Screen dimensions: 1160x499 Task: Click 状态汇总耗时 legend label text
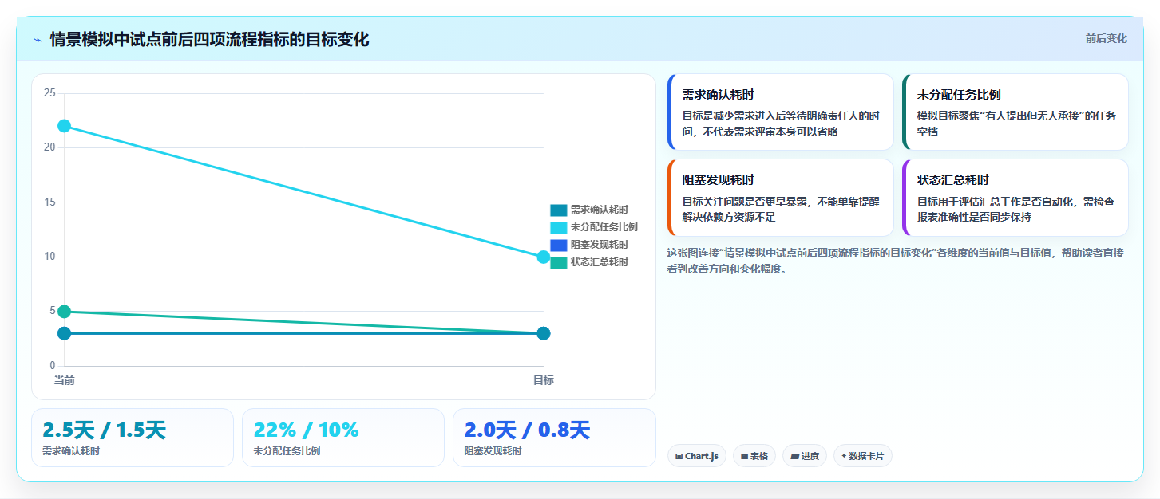tap(599, 262)
